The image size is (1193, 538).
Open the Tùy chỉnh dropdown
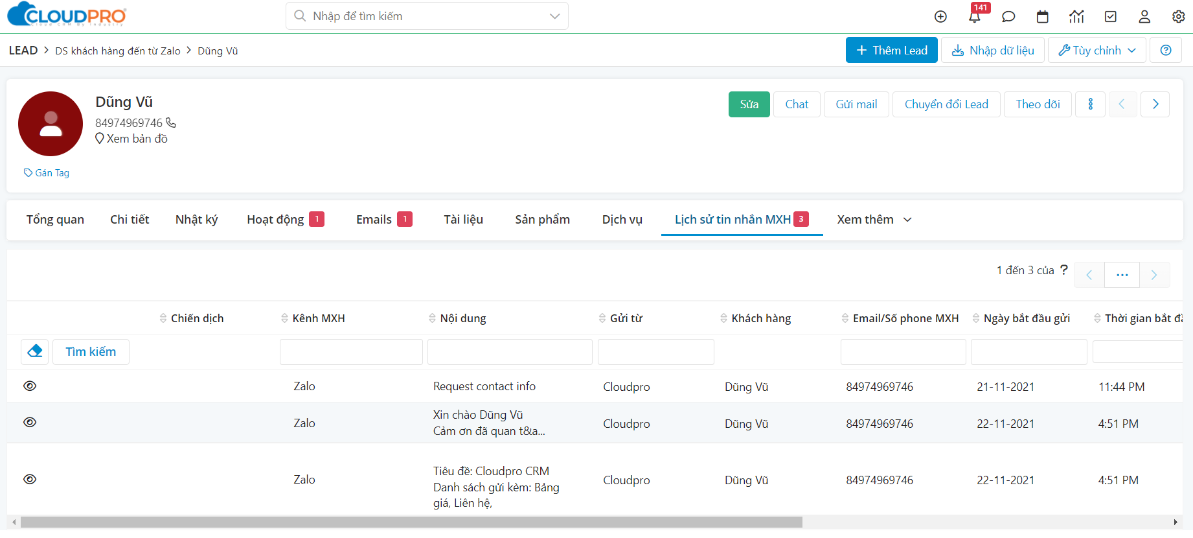1097,50
